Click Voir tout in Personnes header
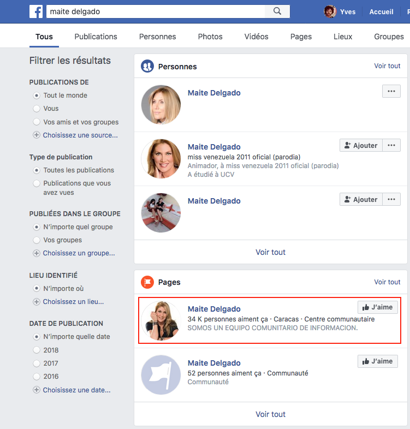410x429 pixels. [x=387, y=66]
